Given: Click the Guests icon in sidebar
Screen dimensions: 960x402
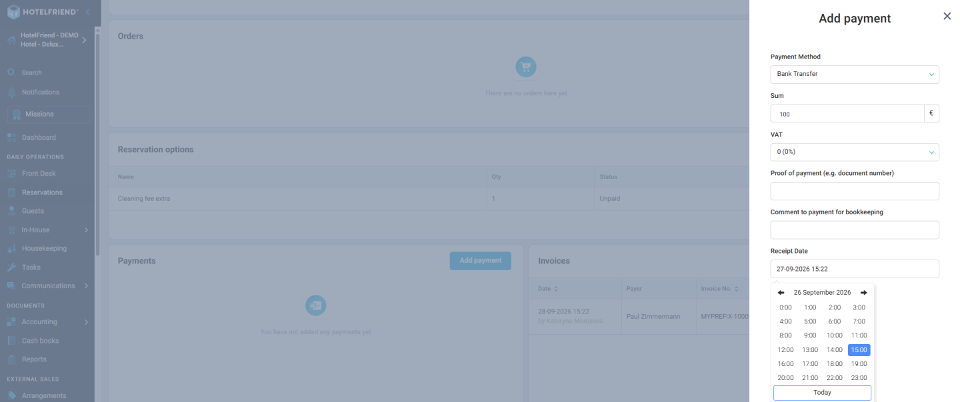Looking at the screenshot, I should click(11, 211).
